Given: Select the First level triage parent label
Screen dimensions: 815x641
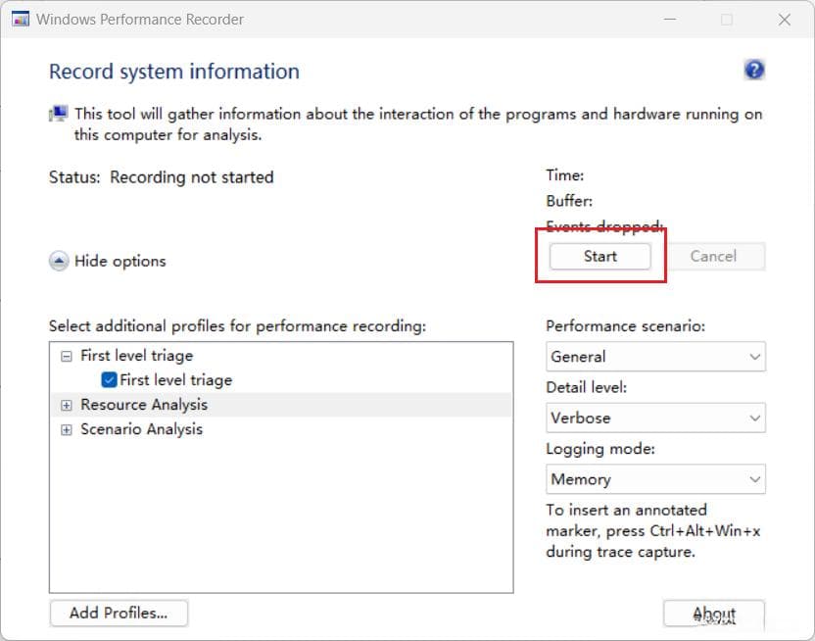Looking at the screenshot, I should [x=137, y=356].
